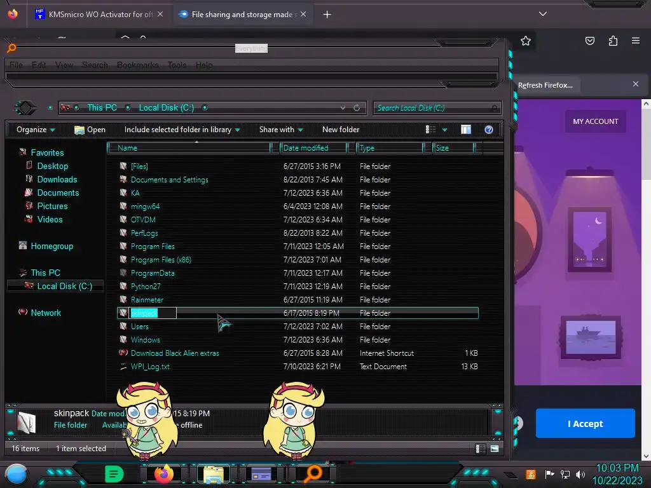Open the address bar history dropdown
Image resolution: width=651 pixels, height=488 pixels.
(343, 108)
